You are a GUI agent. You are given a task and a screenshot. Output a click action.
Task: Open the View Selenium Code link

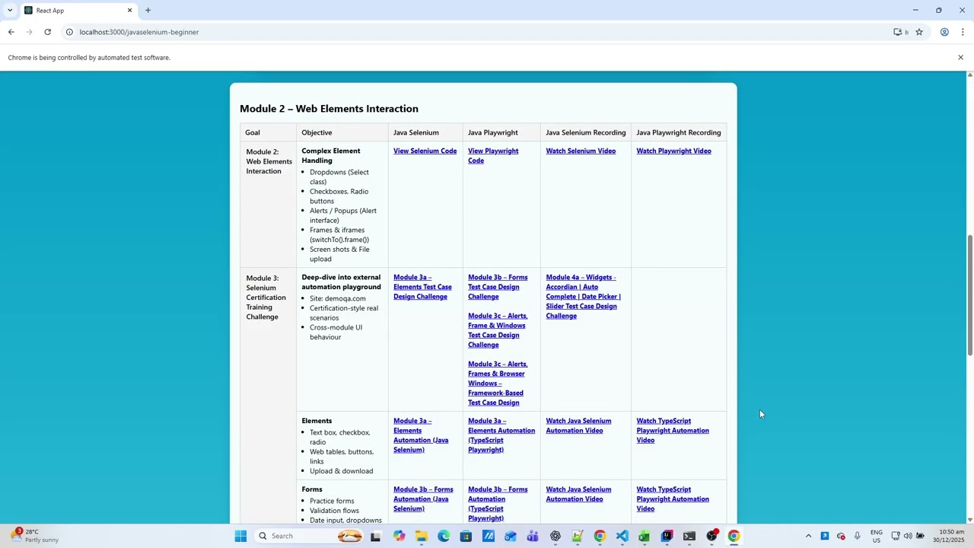click(x=425, y=151)
